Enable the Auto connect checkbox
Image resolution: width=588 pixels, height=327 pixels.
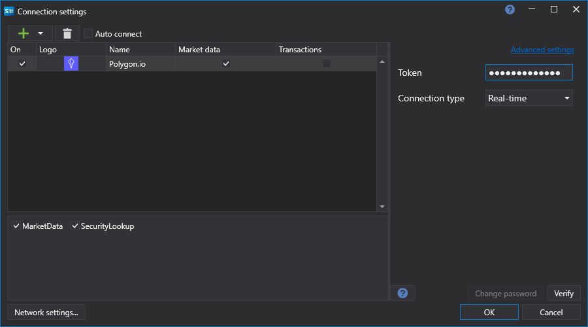88,33
